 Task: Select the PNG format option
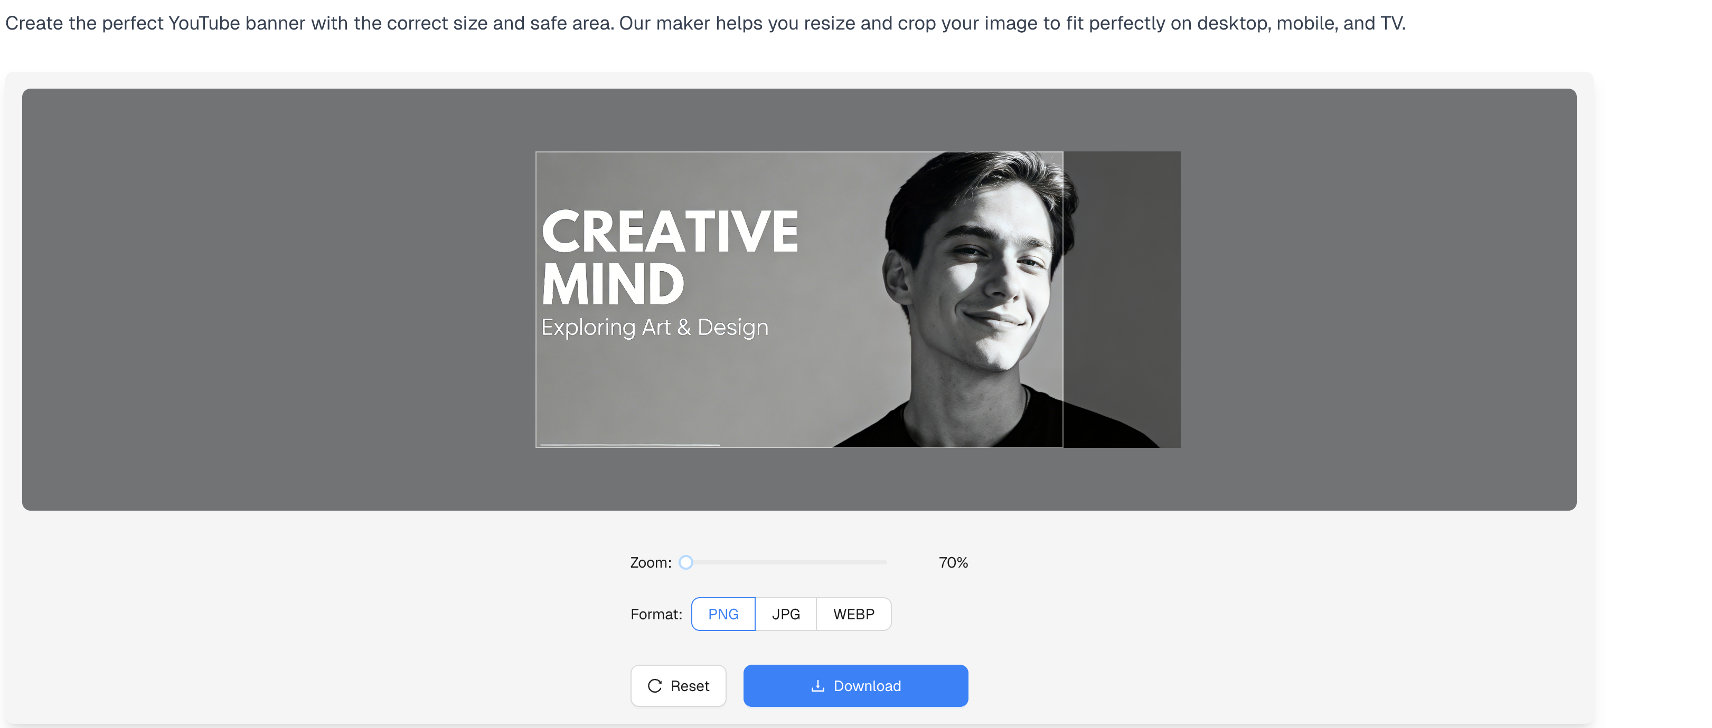pyautogui.click(x=723, y=614)
